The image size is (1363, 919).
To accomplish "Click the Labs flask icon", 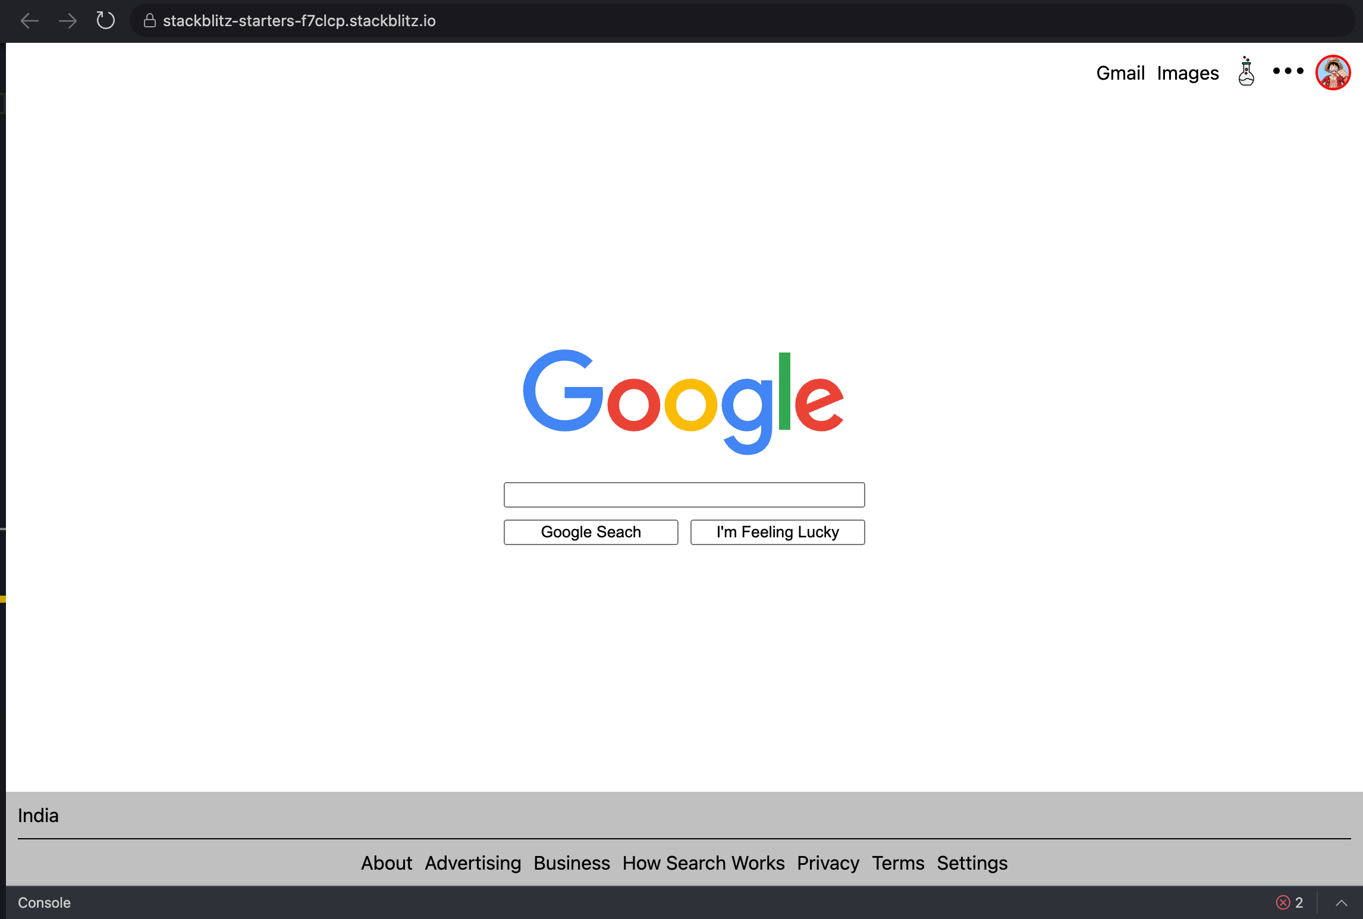I will tap(1246, 71).
